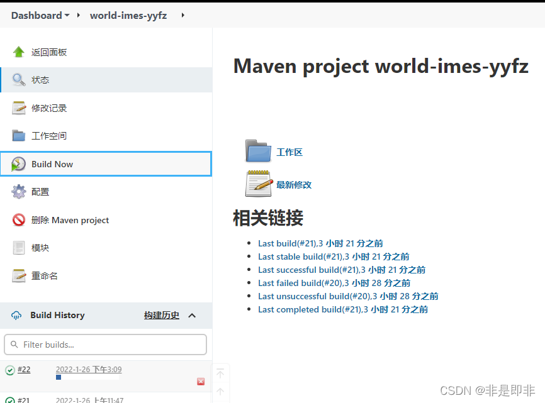Image resolution: width=545 pixels, height=403 pixels.
Task: Expand the arrow after Dashboard breadcrumb
Action: point(79,15)
